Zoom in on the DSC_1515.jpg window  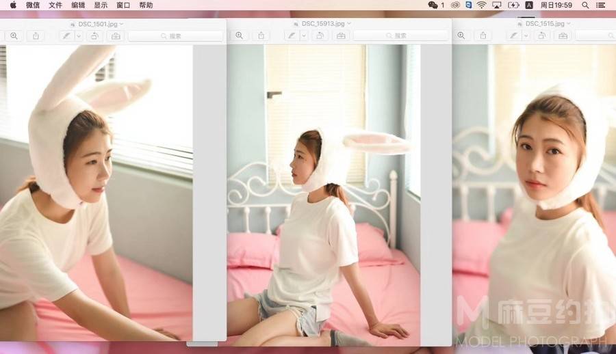[461, 36]
